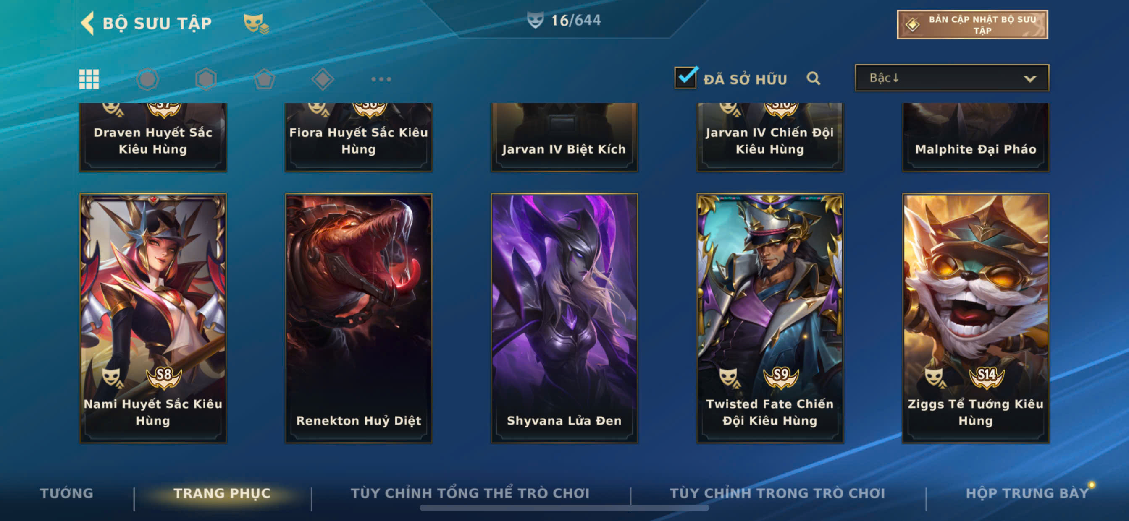Switch to the Tướng tab
The width and height of the screenshot is (1129, 521).
[67, 493]
